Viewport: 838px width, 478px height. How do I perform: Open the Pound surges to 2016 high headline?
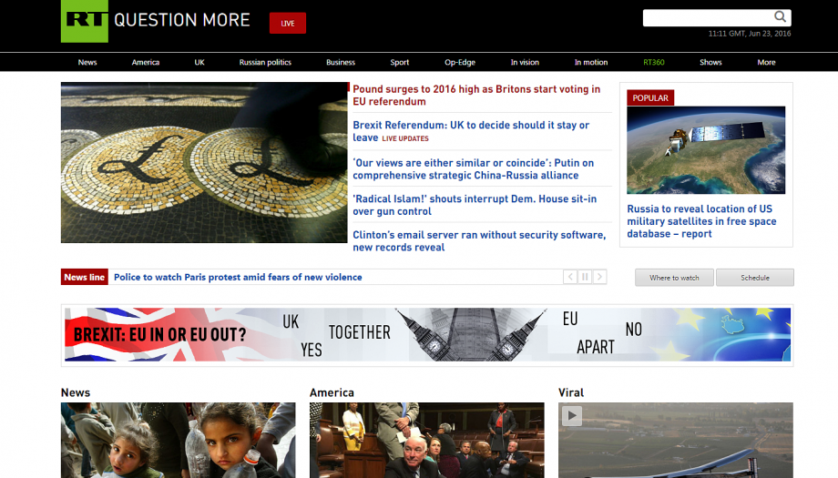point(476,95)
